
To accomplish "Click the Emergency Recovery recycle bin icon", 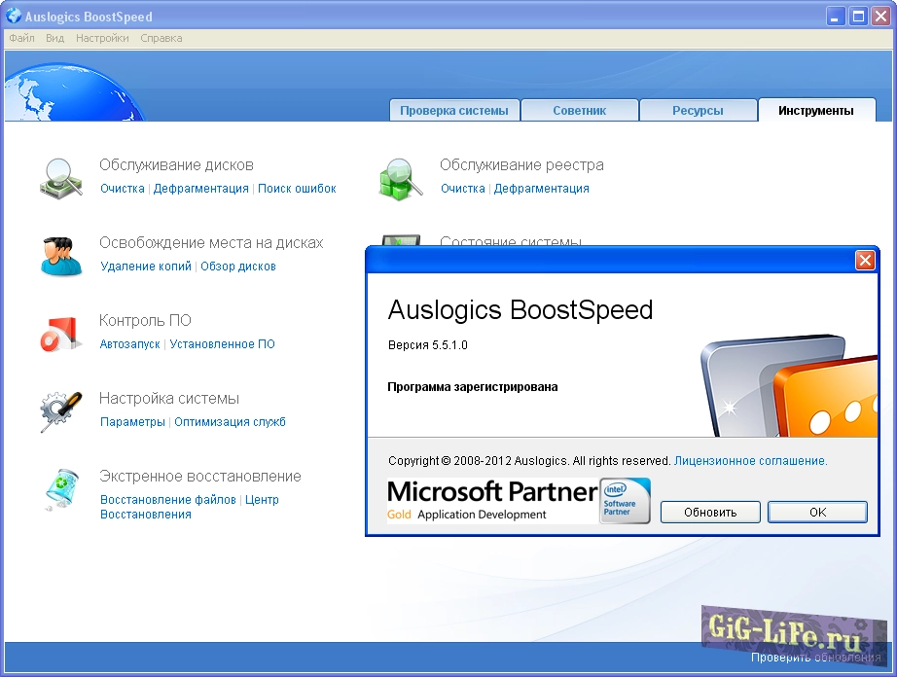I will [x=62, y=489].
